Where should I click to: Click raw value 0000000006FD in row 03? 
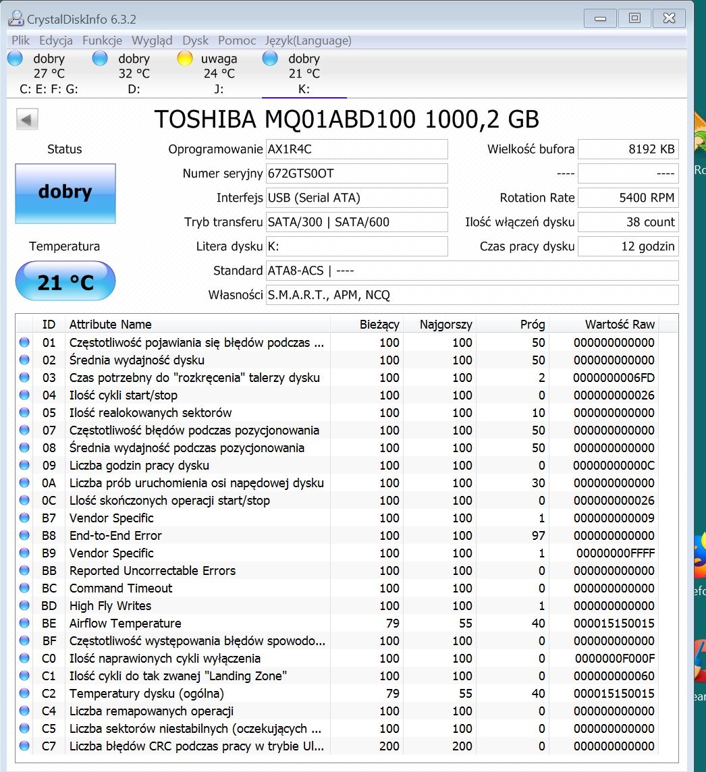coord(614,378)
